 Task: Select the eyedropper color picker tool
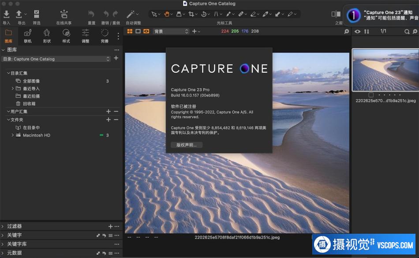(x=266, y=14)
